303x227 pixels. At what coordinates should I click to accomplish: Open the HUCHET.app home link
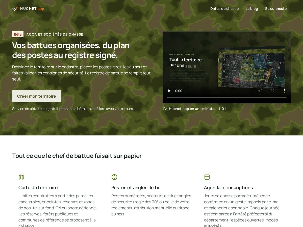[x=28, y=9]
